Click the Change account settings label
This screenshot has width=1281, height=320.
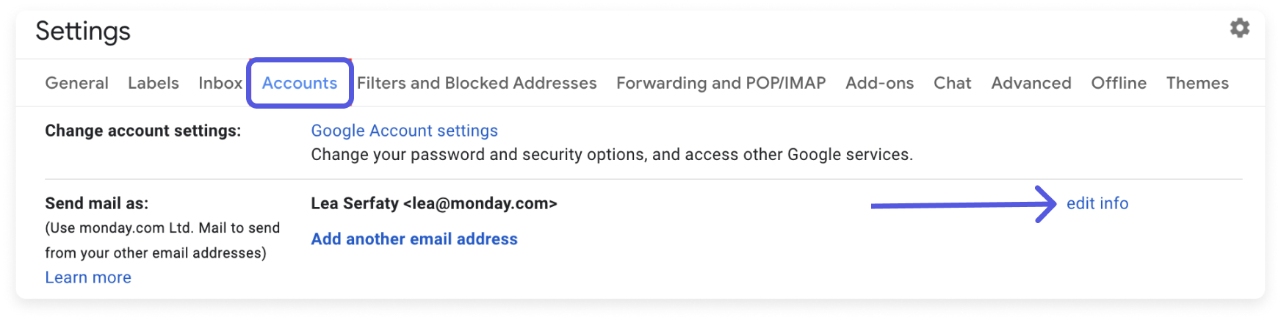(x=143, y=131)
